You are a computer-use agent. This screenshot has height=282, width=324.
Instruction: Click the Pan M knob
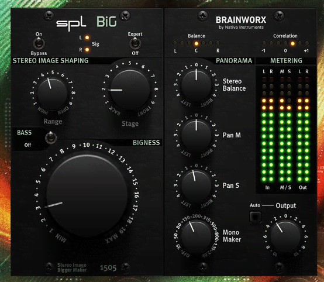pos(197,135)
